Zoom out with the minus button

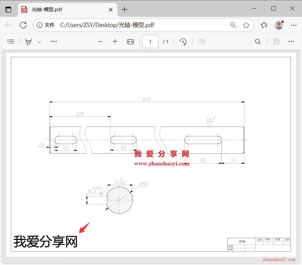pos(100,42)
